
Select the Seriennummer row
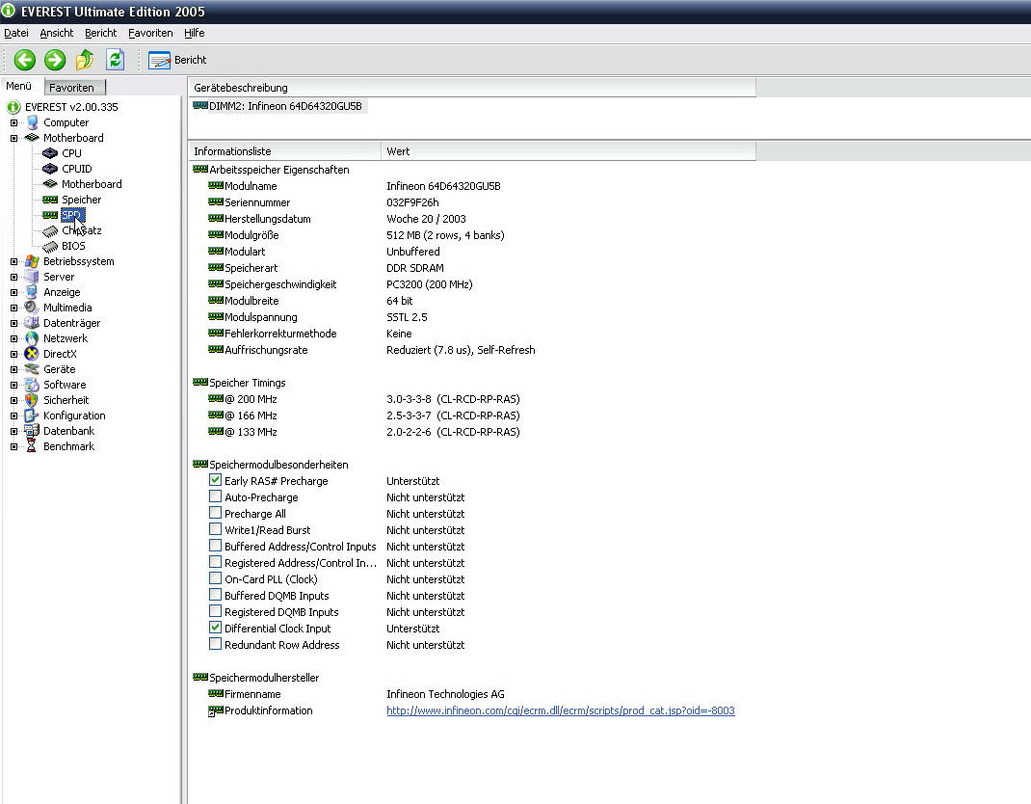click(x=472, y=202)
